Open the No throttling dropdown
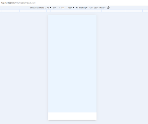 click(x=82, y=8)
